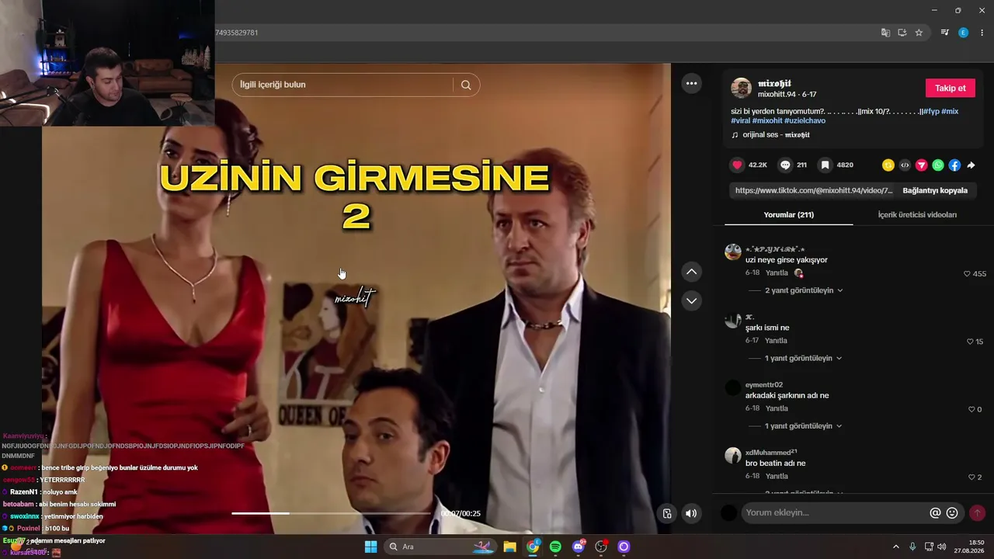The height and width of the screenshot is (559, 994).
Task: Click the system tray microphone icon
Action: [x=912, y=547]
